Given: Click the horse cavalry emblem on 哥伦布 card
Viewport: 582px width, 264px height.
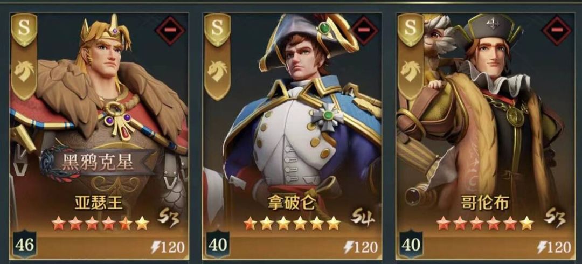Looking at the screenshot, I should pos(411,71).
